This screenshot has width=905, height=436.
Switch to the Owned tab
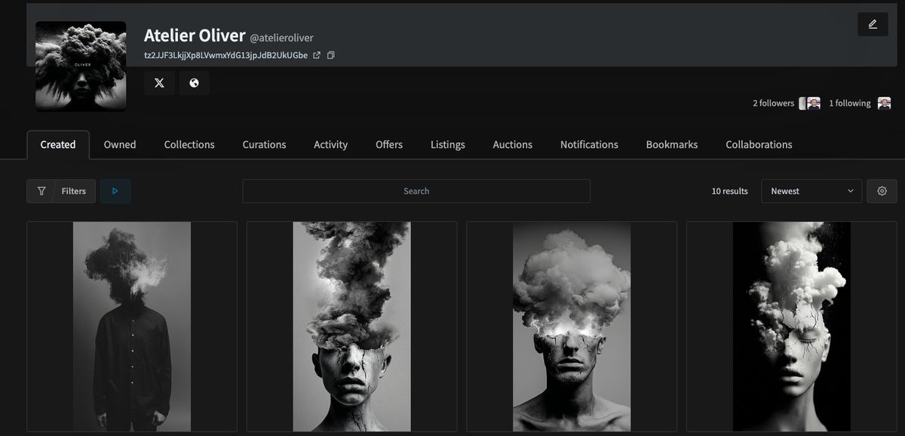119,144
